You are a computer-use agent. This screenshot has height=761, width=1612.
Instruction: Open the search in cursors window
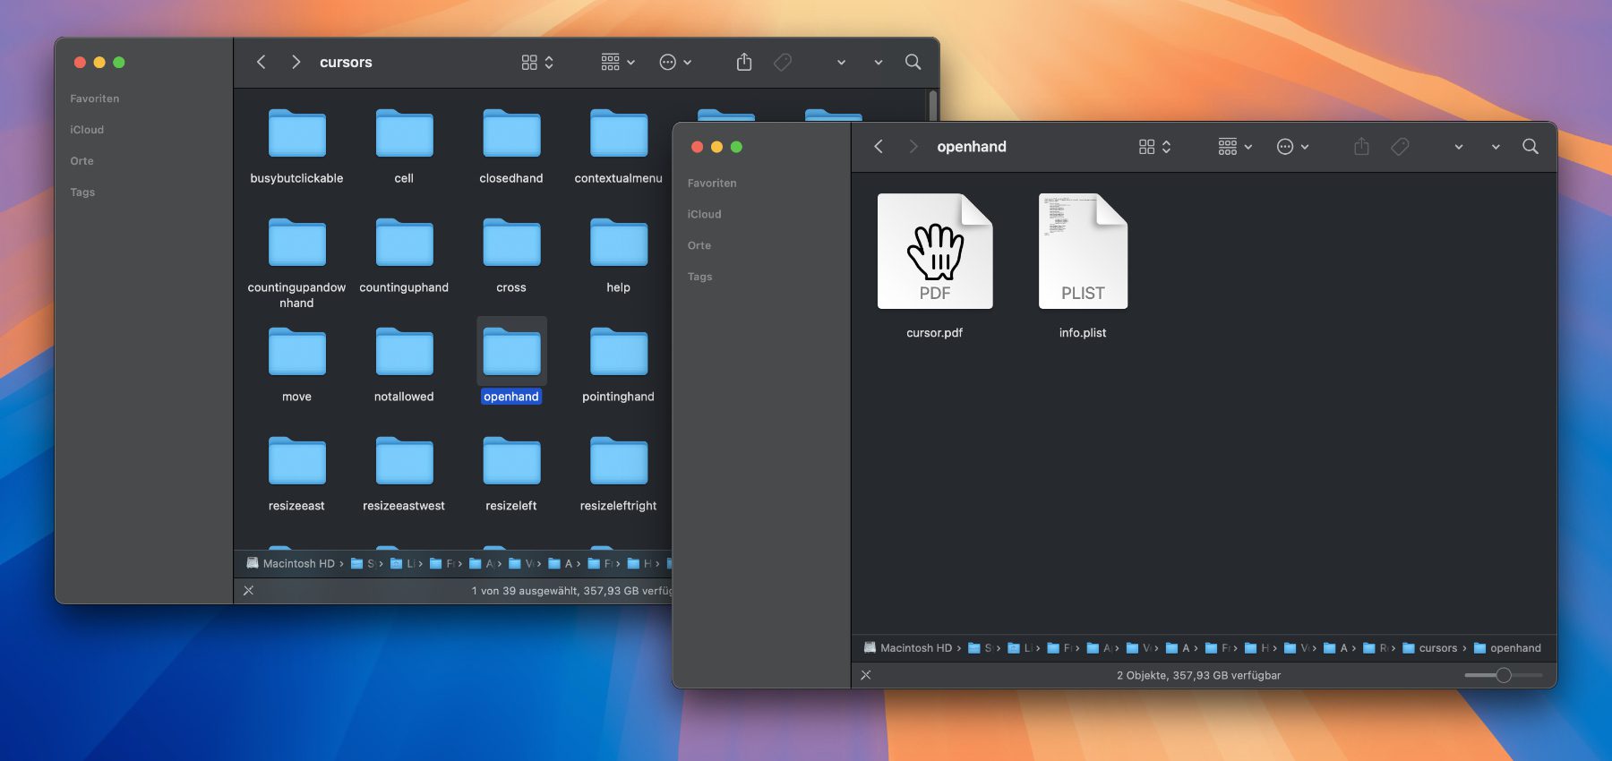[x=913, y=62]
